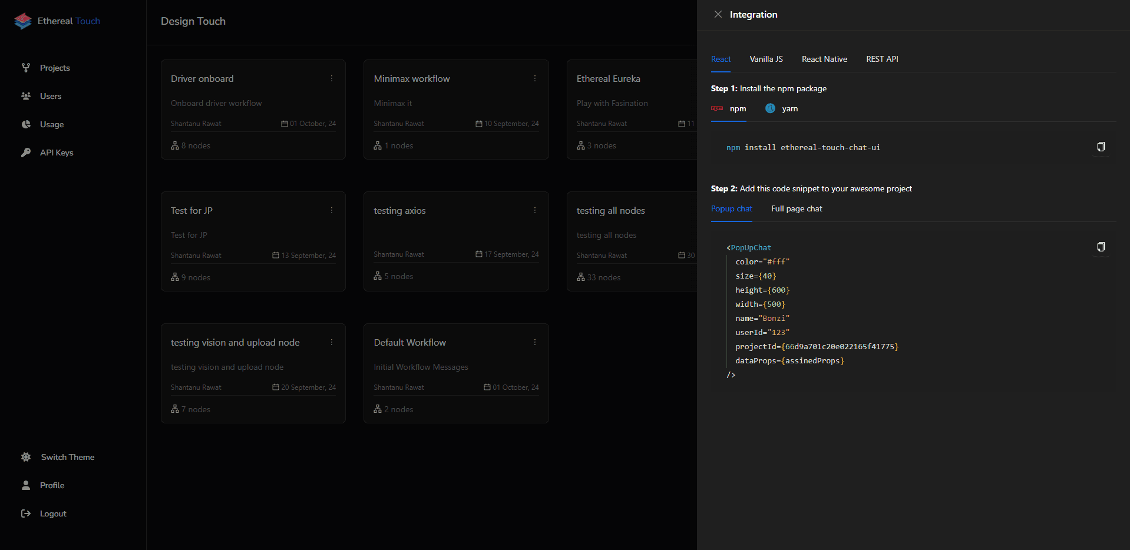Open Profile via the person icon

tap(26, 485)
